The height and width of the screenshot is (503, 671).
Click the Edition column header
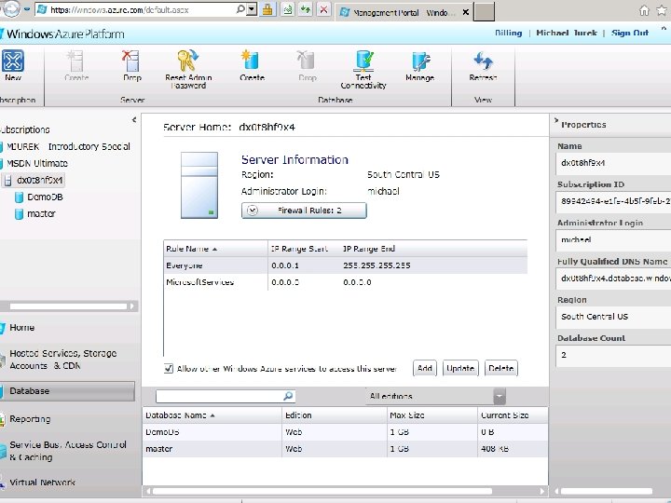(x=335, y=415)
